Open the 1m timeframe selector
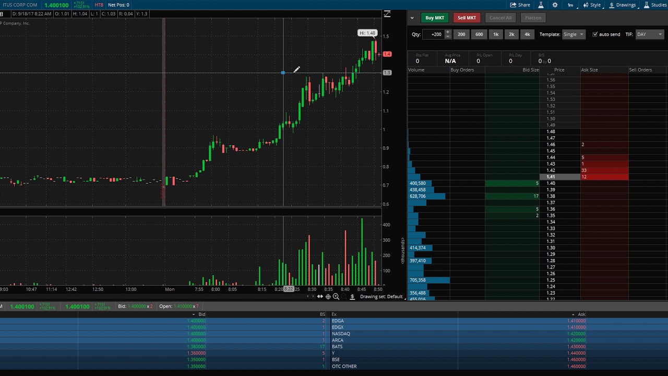Image resolution: width=668 pixels, height=376 pixels. [x=570, y=5]
